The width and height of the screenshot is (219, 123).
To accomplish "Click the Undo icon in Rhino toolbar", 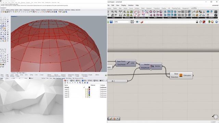I will tap(17, 12).
